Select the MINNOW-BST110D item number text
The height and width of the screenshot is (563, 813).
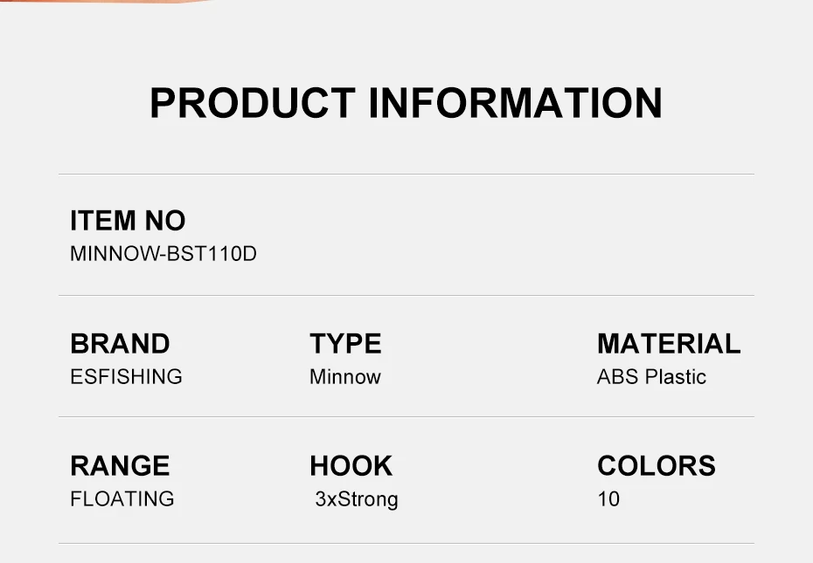(163, 255)
